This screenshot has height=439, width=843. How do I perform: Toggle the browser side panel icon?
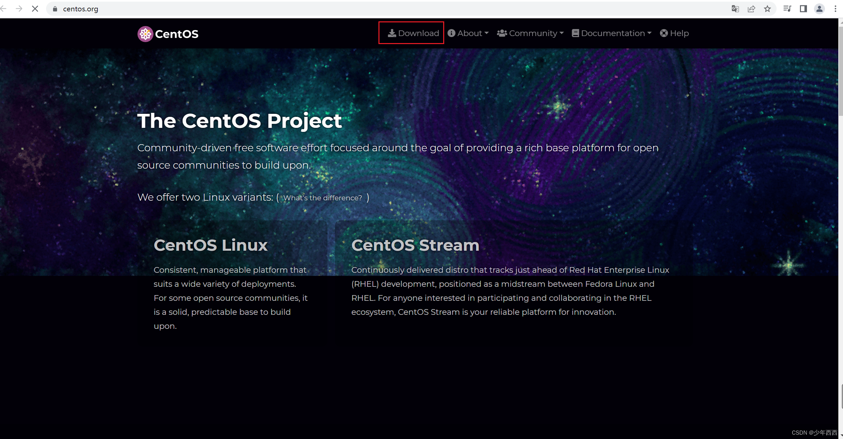click(x=803, y=9)
